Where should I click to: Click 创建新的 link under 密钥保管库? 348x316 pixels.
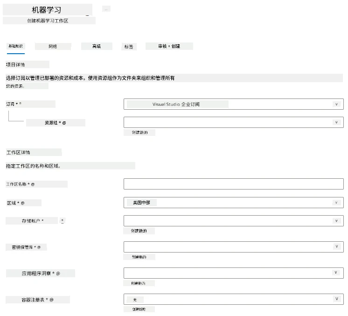[x=139, y=257]
